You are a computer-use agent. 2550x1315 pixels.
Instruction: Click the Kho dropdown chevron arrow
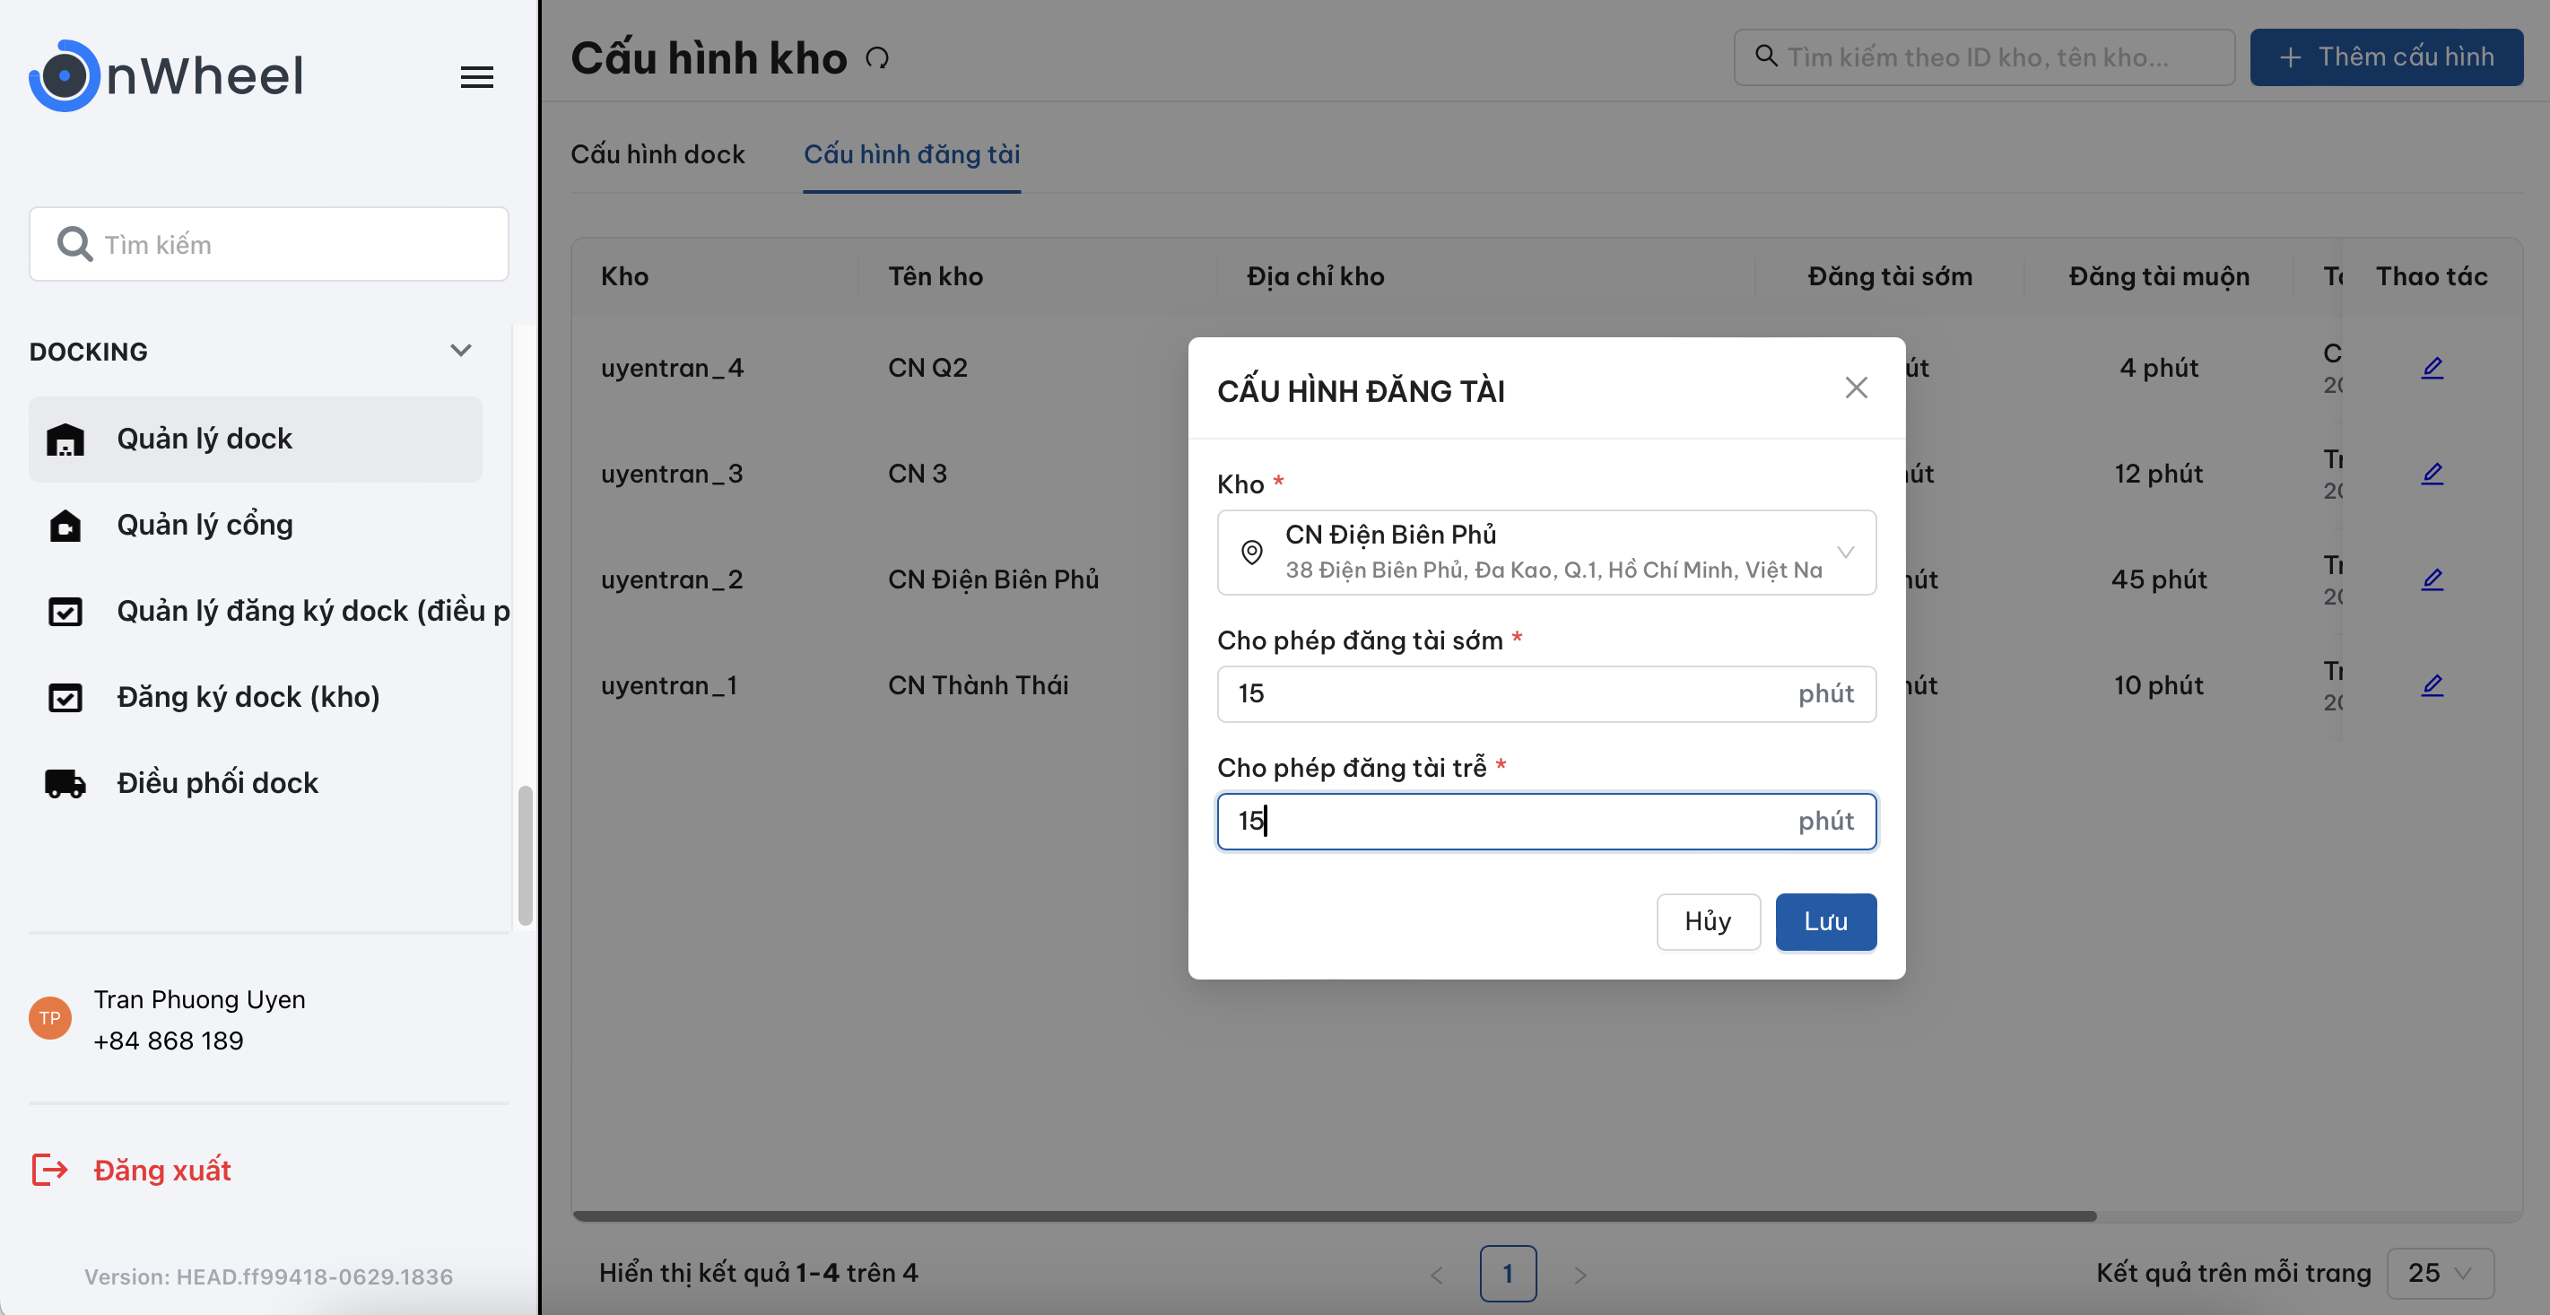click(1845, 553)
